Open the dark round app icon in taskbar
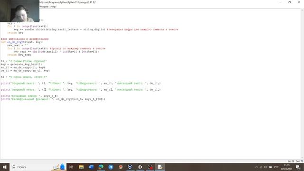The image size is (304, 171). [150, 167]
